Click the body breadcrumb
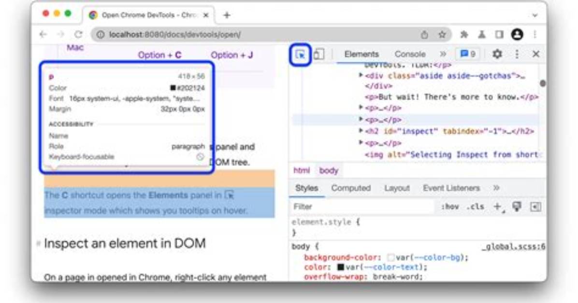This screenshot has width=578, height=303. tap(329, 171)
